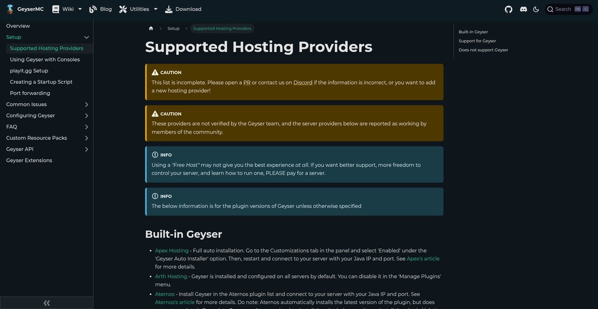Click first CAUTION warning triangle icon

(x=155, y=72)
